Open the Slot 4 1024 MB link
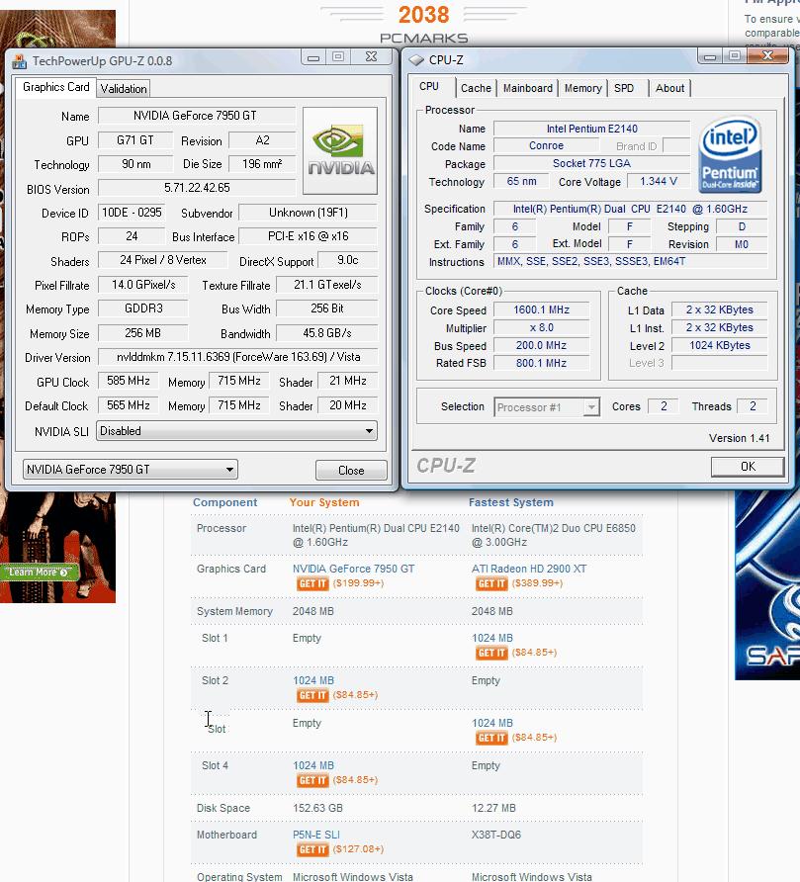Viewport: 800px width, 882px height. click(x=313, y=765)
